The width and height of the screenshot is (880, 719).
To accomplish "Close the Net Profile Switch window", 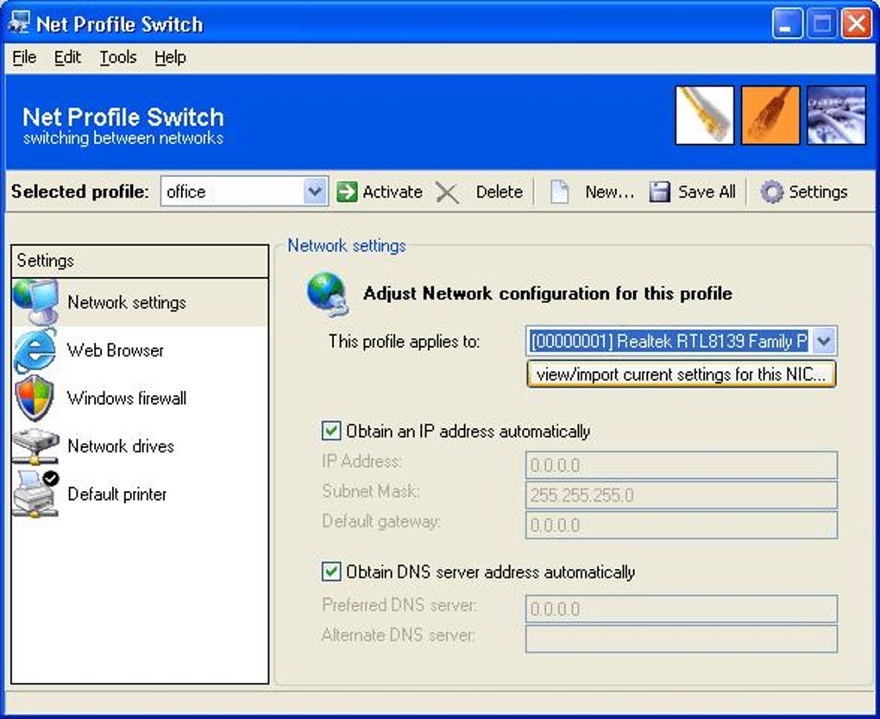I will coord(857,24).
